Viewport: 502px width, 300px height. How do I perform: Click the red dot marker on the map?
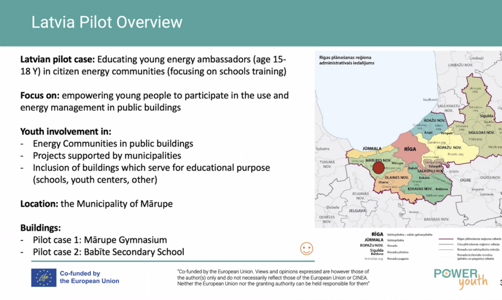(378, 168)
